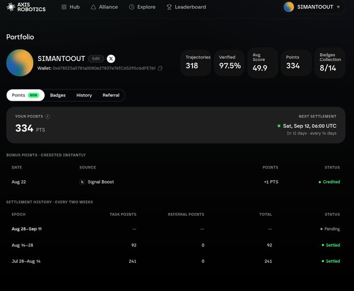This screenshot has height=291, width=354.
Task: Click the Sat, Sep 12, 06:00 UTC text
Action: (310, 126)
